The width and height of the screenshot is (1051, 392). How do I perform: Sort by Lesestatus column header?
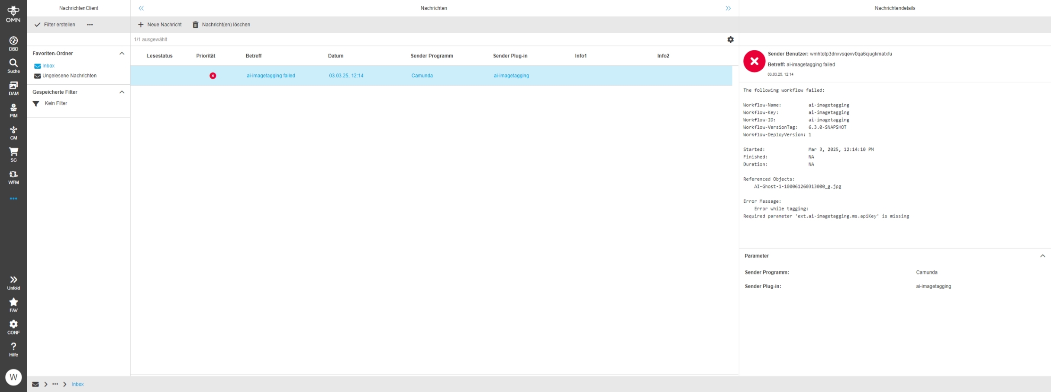coord(160,56)
